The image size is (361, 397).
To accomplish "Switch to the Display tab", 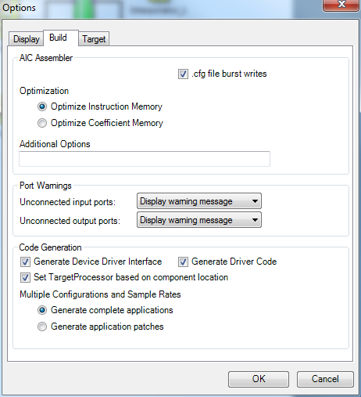I will tap(26, 39).
